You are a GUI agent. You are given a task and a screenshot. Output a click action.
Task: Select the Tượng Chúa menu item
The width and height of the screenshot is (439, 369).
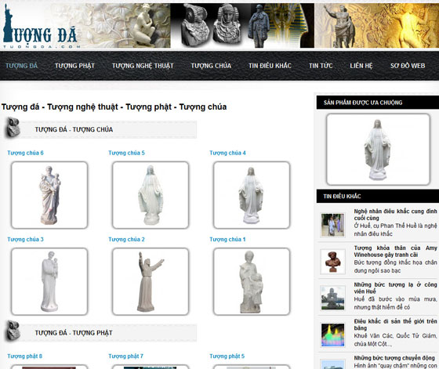[x=211, y=66]
